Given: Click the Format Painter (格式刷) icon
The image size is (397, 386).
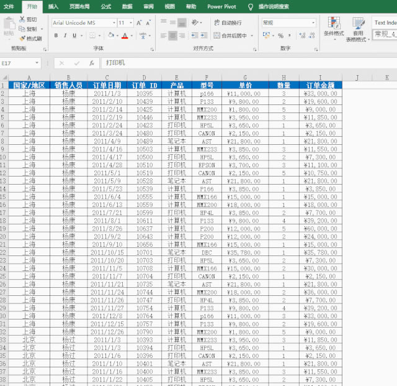Looking at the screenshot, I should pos(22,39).
